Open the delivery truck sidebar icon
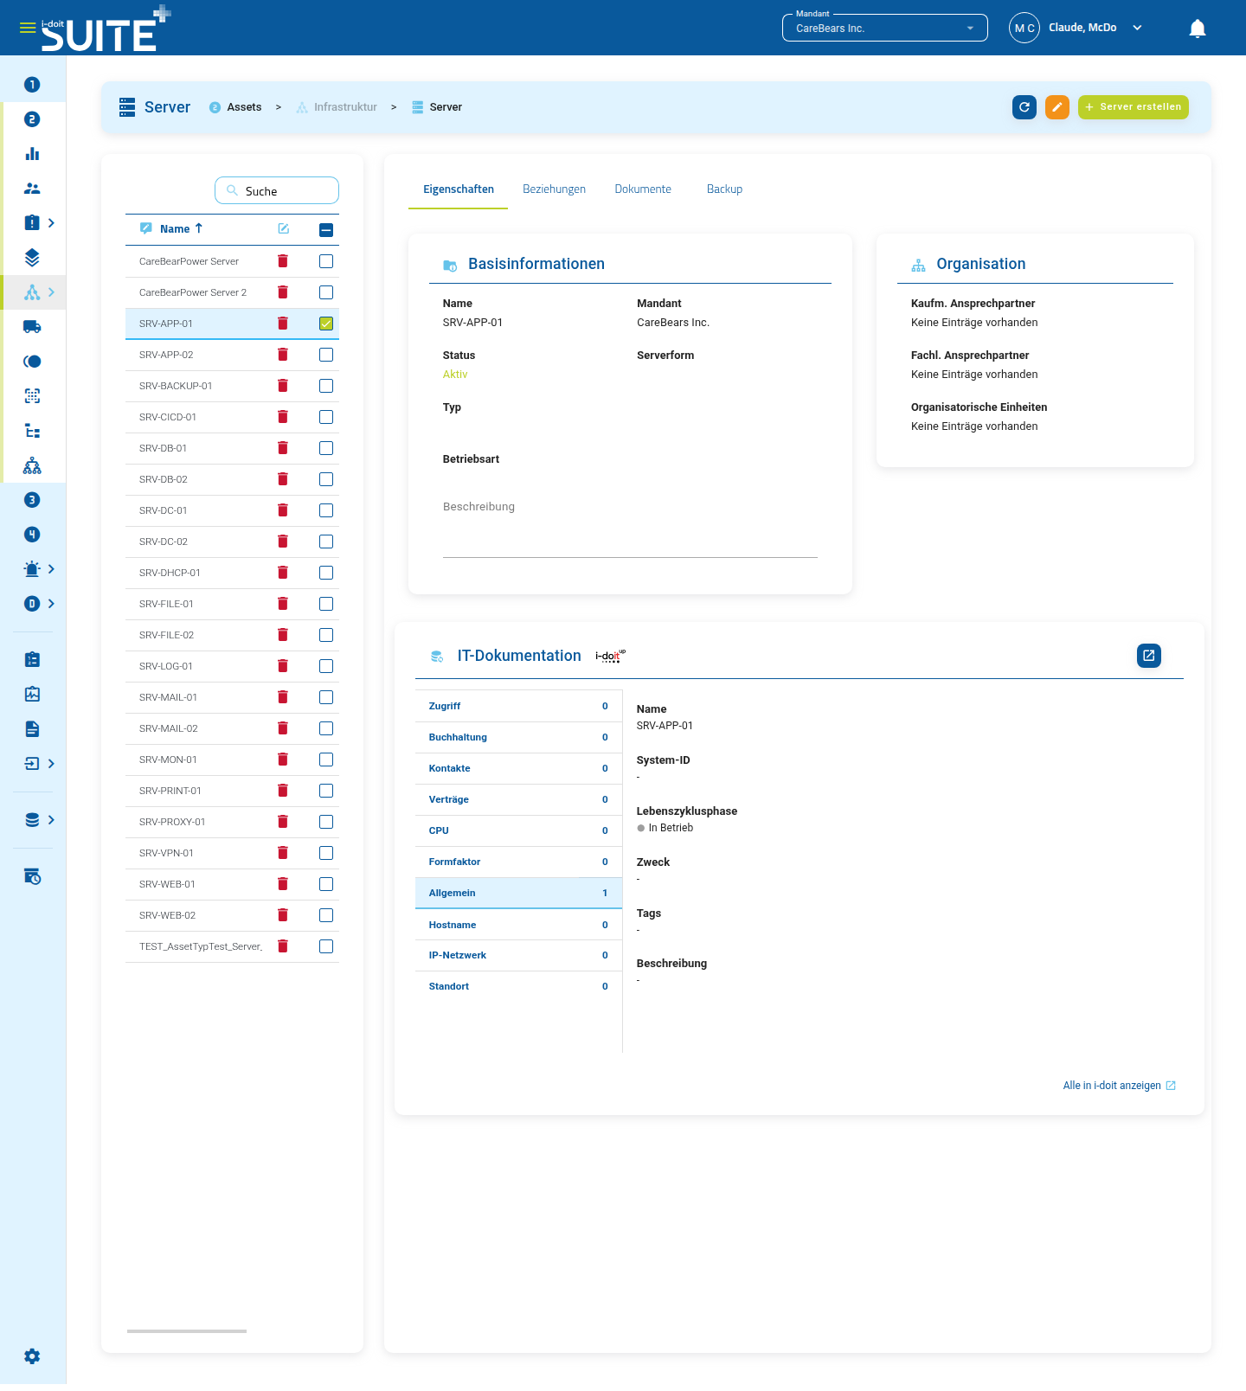The width and height of the screenshot is (1246, 1391). [32, 327]
